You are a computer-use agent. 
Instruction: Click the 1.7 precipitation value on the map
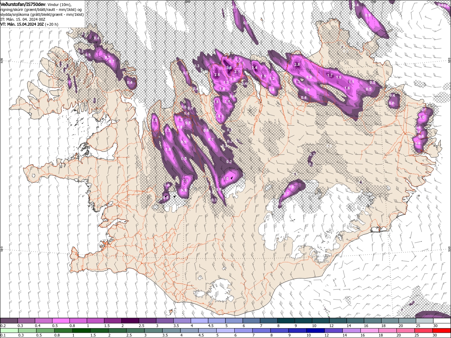coord(330,75)
